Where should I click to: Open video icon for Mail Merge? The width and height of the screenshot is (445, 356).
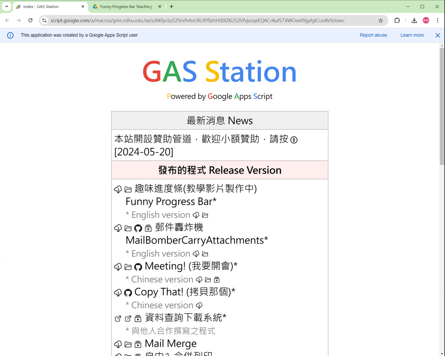click(138, 344)
